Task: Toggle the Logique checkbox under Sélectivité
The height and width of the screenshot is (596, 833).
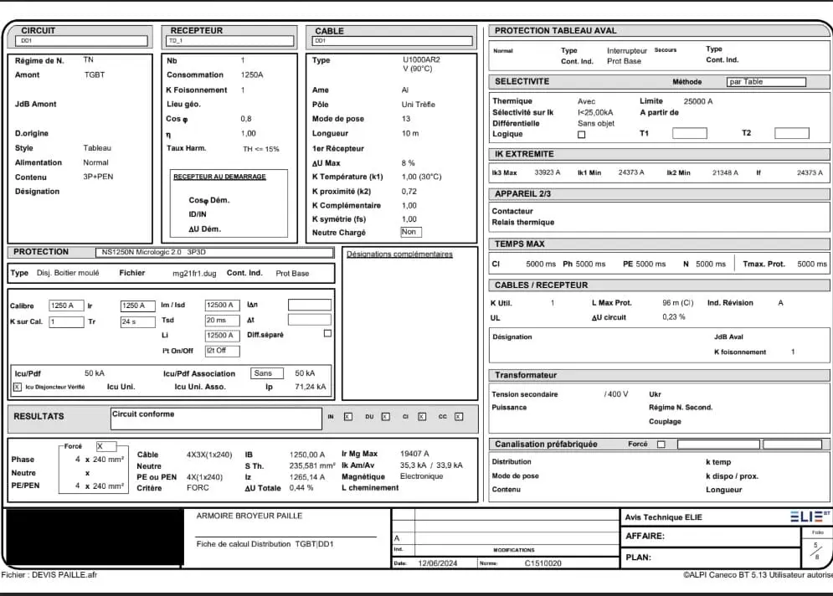Action: (582, 135)
